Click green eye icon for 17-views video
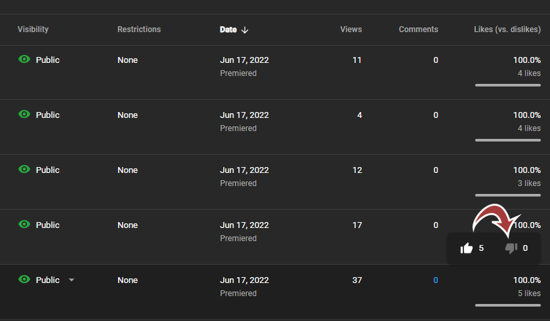Viewport: 550px width, 321px height. tap(24, 224)
